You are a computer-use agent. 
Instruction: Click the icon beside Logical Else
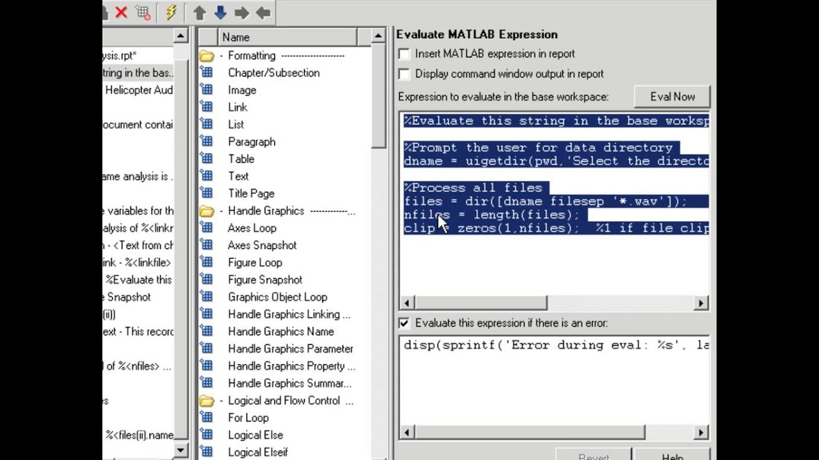[206, 435]
